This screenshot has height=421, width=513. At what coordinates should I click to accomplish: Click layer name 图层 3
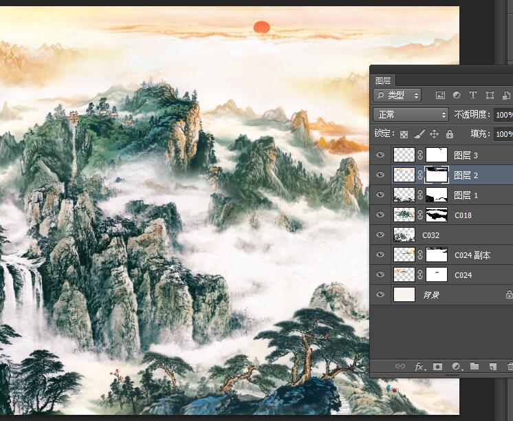tap(466, 155)
